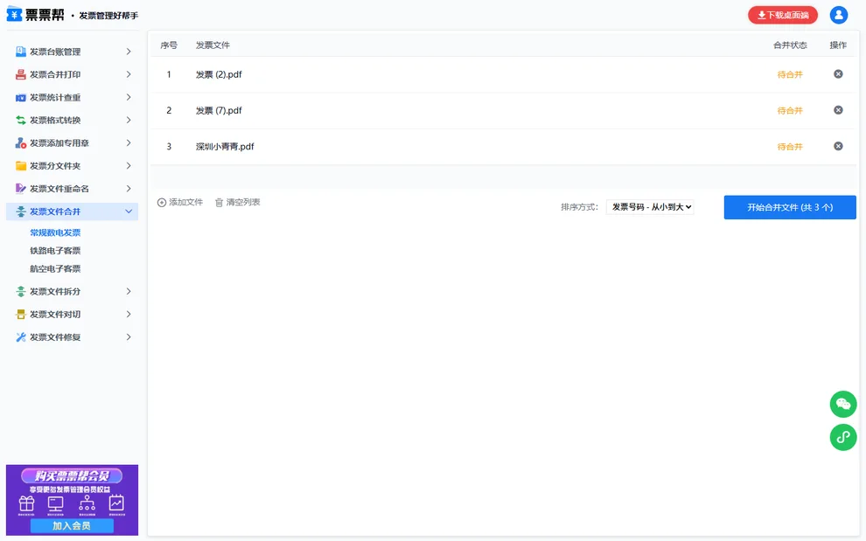Open the green WeChat floating button
The width and height of the screenshot is (866, 541).
click(842, 404)
